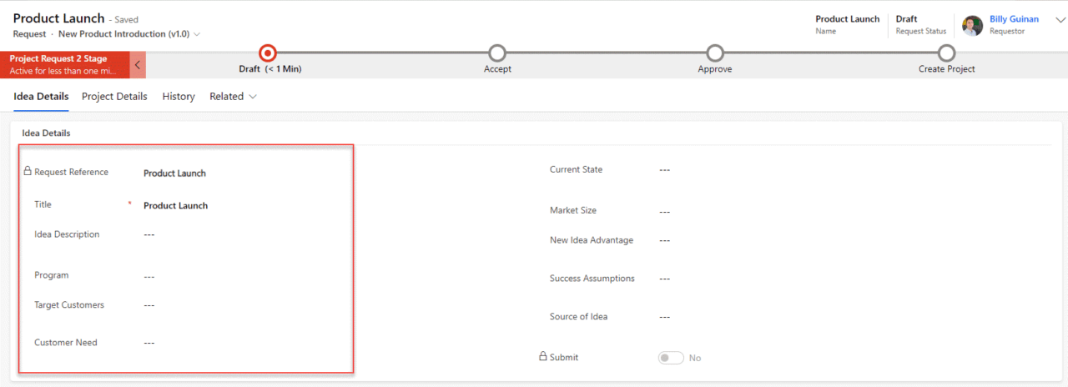
Task: Expand the header chevron next to Requestor
Action: coord(1055,30)
